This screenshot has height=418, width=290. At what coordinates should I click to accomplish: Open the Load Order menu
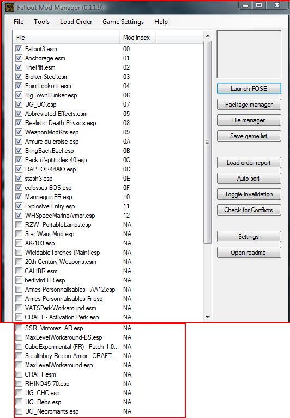(76, 22)
